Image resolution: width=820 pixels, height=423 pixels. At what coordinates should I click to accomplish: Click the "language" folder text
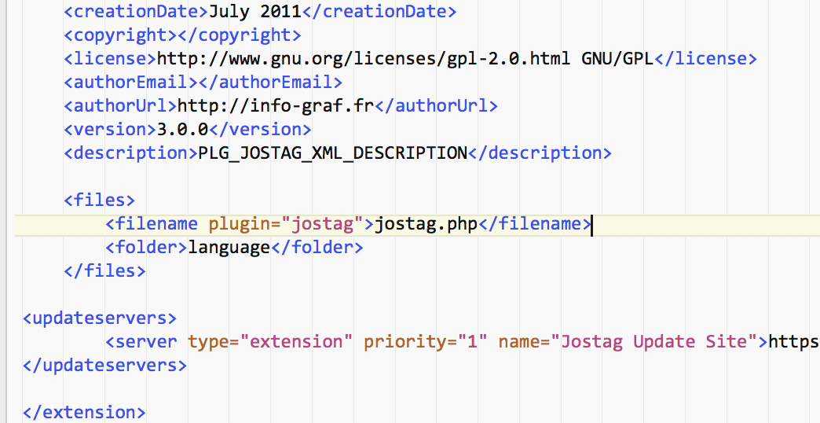229,247
